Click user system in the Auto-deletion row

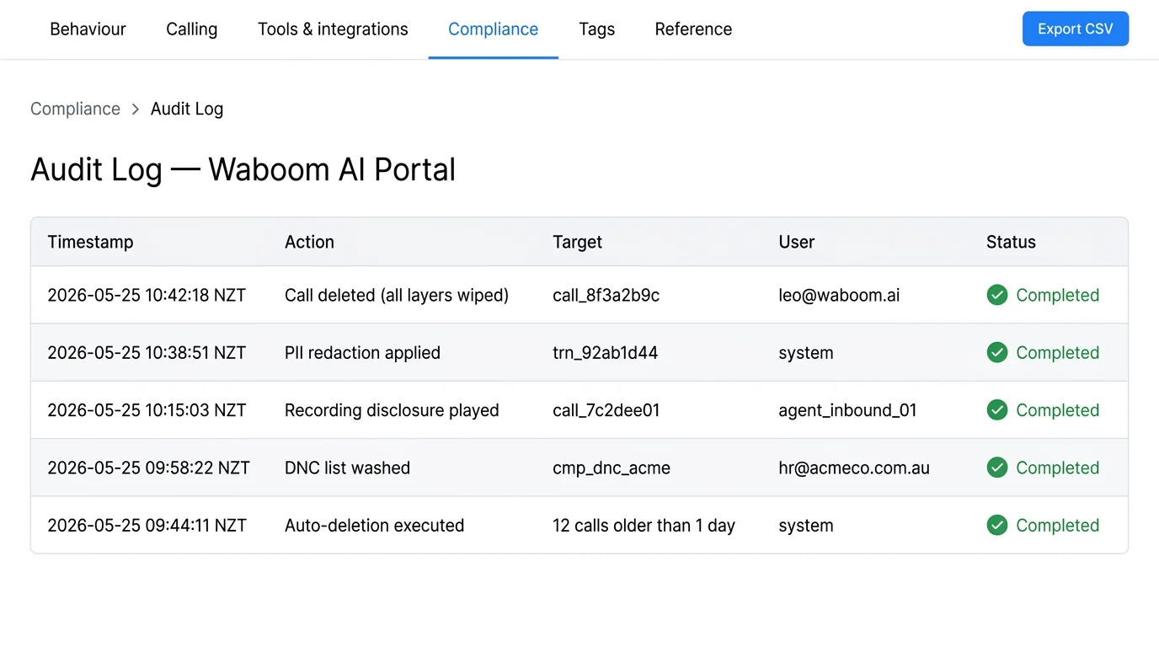(x=806, y=526)
